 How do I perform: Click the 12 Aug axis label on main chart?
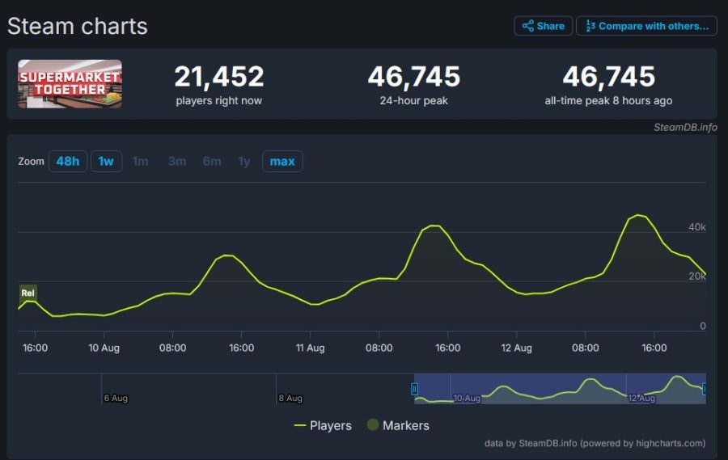click(516, 348)
